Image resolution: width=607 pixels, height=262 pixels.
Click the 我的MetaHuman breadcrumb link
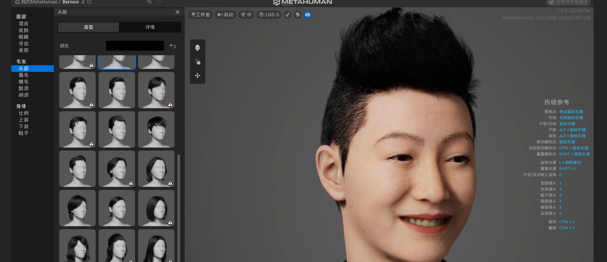pos(39,2)
